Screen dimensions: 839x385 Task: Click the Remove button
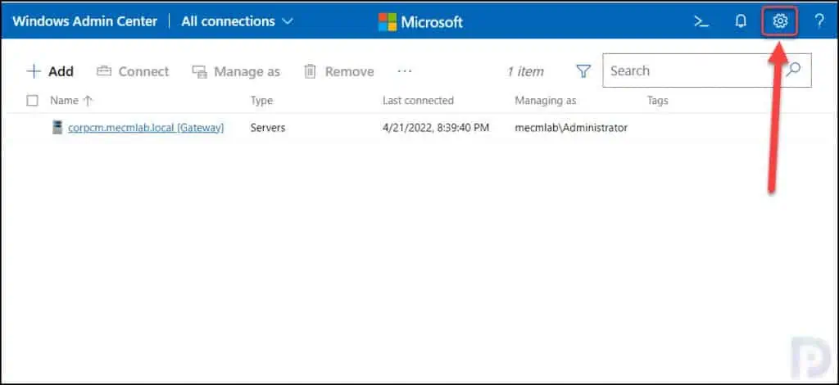[338, 71]
